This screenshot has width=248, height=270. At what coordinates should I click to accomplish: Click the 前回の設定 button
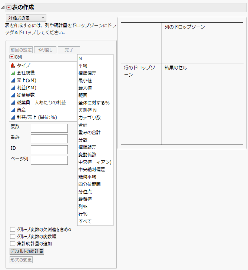point(21,50)
